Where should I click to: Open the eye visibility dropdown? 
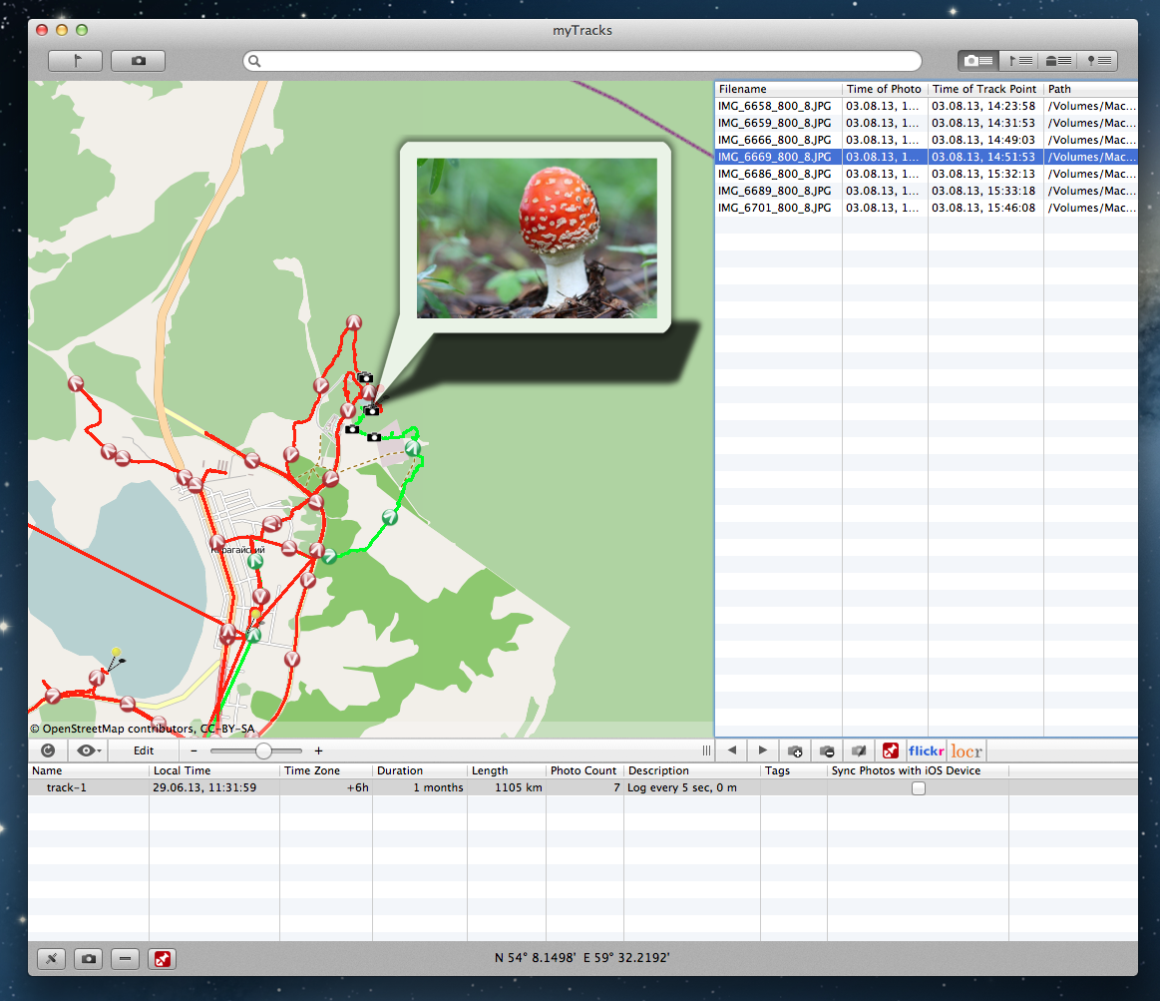pyautogui.click(x=88, y=751)
